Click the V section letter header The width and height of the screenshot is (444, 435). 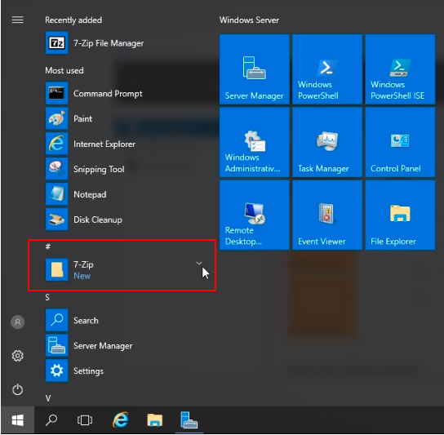pos(48,398)
